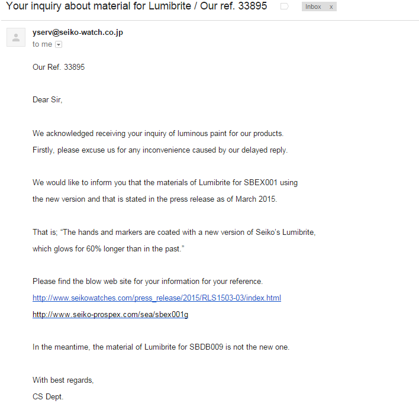Open the seiko-prospex.com sbex001g link

[110, 314]
